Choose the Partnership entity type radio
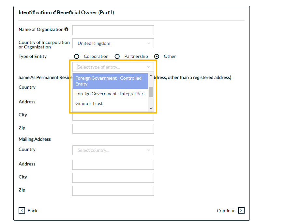 [117, 57]
